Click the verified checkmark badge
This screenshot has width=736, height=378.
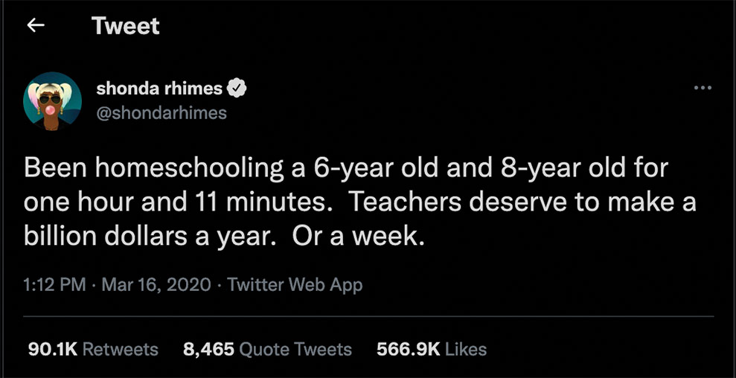pos(237,89)
